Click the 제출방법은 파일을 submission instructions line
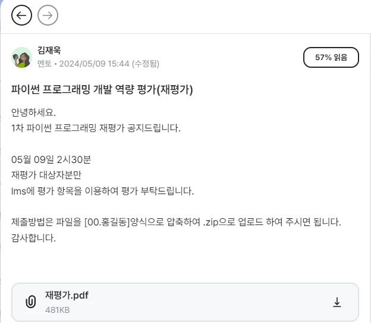This screenshot has width=371, height=323. tap(176, 222)
